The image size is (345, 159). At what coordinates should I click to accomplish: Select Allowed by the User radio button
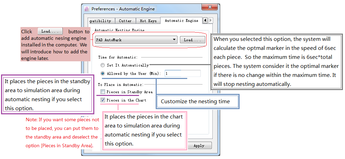click(x=102, y=73)
